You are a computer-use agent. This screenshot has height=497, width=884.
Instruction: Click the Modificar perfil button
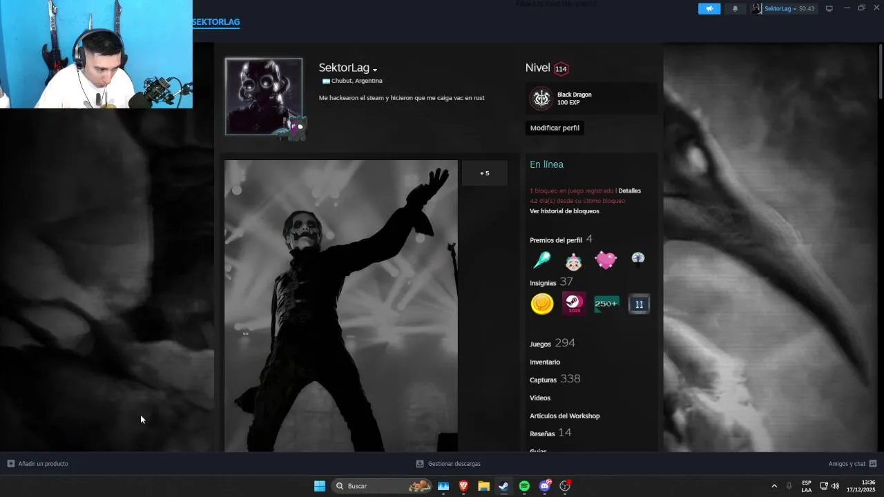coord(555,128)
